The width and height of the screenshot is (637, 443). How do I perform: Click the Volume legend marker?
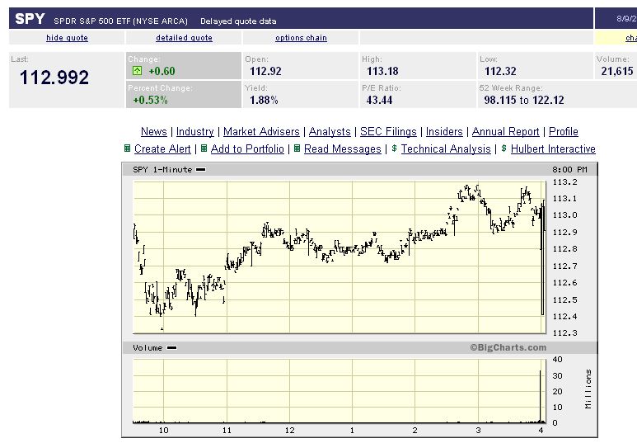pos(171,348)
